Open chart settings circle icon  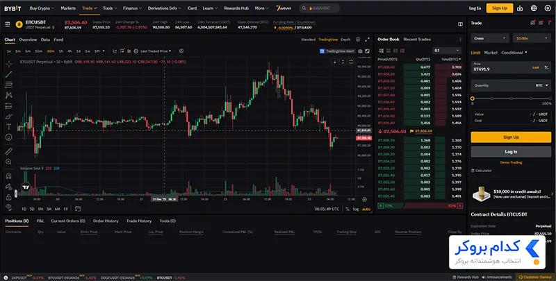pos(181,51)
